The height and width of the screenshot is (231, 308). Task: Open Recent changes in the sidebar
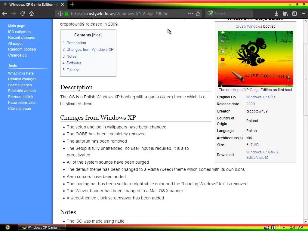(22, 38)
